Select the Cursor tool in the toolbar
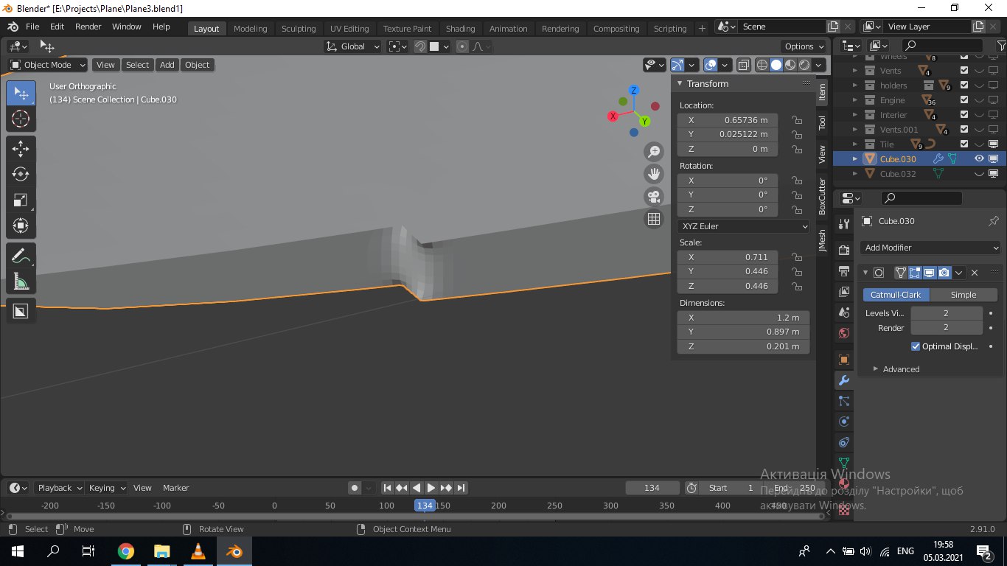 (21, 119)
